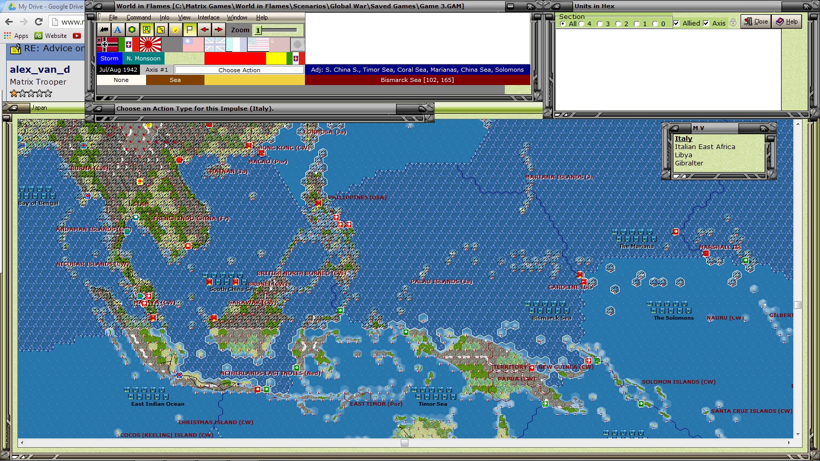This screenshot has height=461, width=820.
Task: Select Gibralter in the MV list
Action: [x=689, y=163]
